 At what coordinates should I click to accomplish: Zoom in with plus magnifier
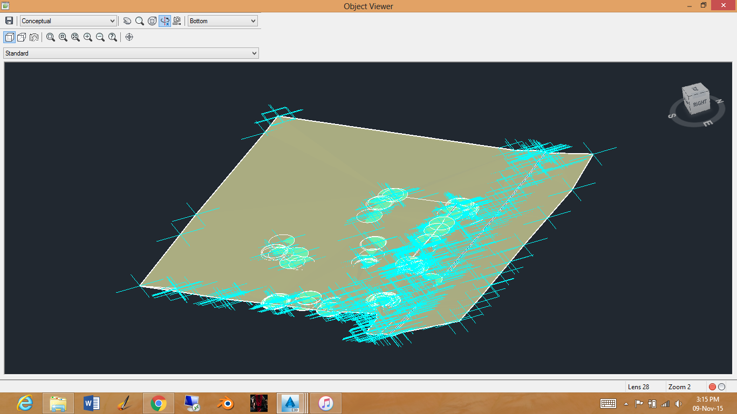click(88, 37)
